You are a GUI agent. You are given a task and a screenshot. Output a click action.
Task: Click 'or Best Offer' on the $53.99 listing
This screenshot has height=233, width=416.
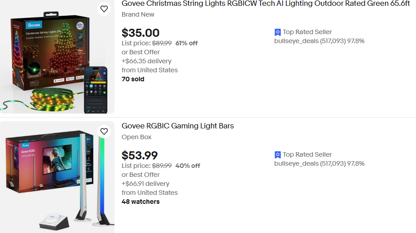click(140, 175)
